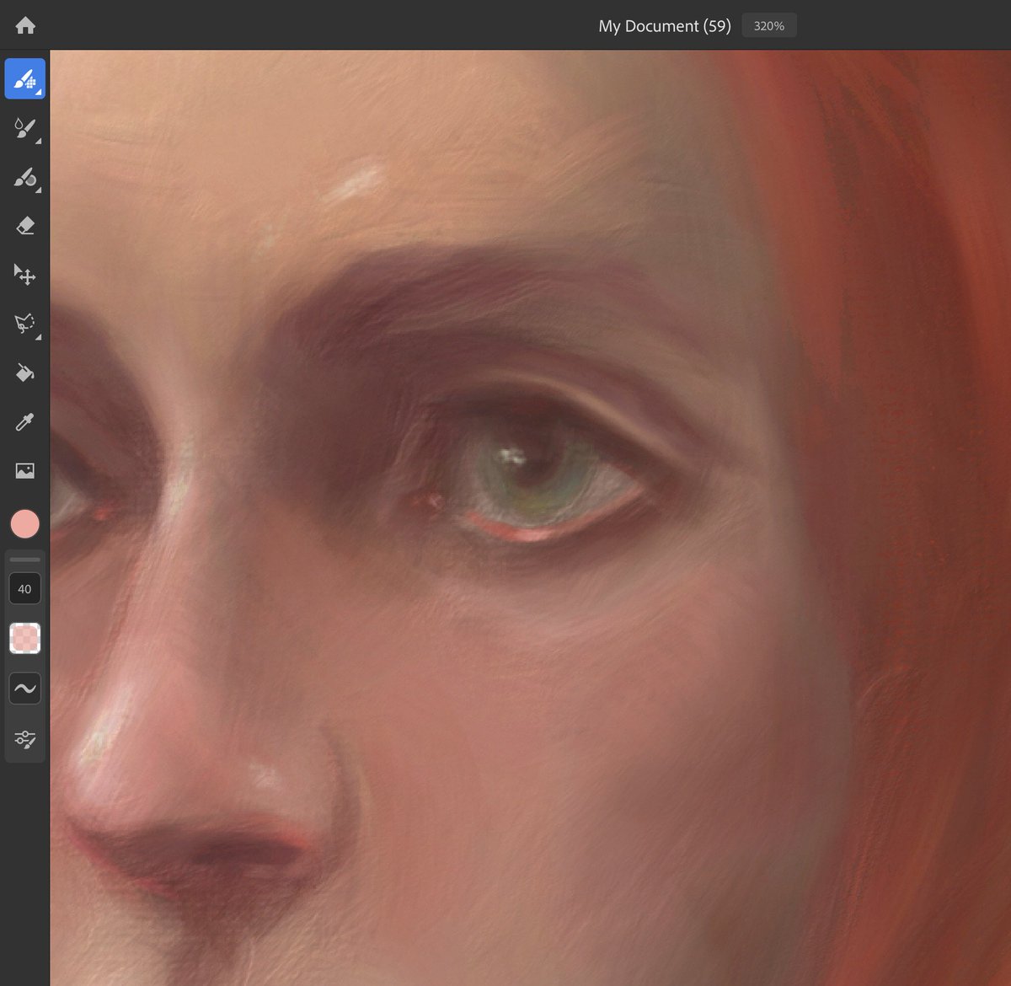Screen dimensions: 1011x986
Task: Adjust the brush size slider
Action: coord(24,559)
